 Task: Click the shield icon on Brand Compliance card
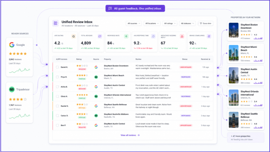click(209, 36)
